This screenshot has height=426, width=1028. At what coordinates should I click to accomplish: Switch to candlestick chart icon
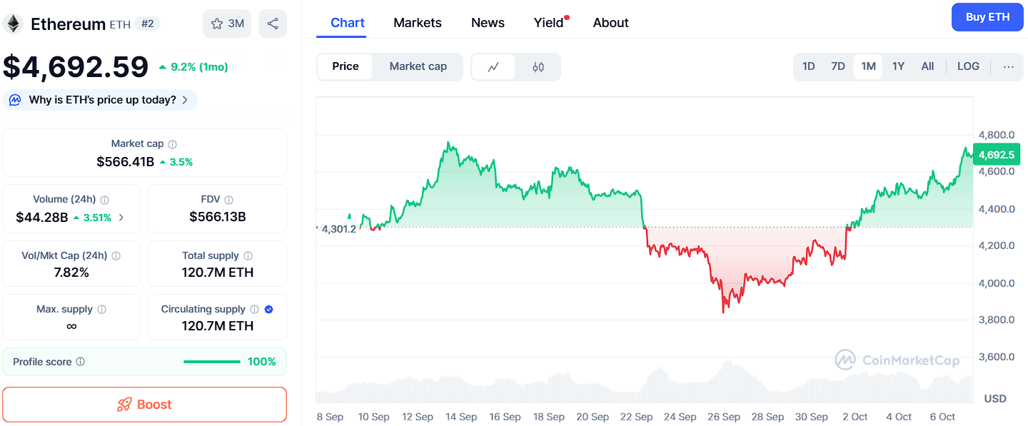(x=538, y=67)
